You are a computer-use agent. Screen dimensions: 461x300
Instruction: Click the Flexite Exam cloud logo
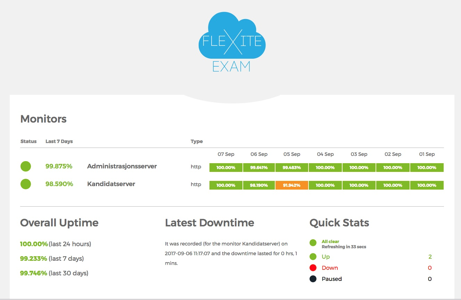click(x=232, y=42)
